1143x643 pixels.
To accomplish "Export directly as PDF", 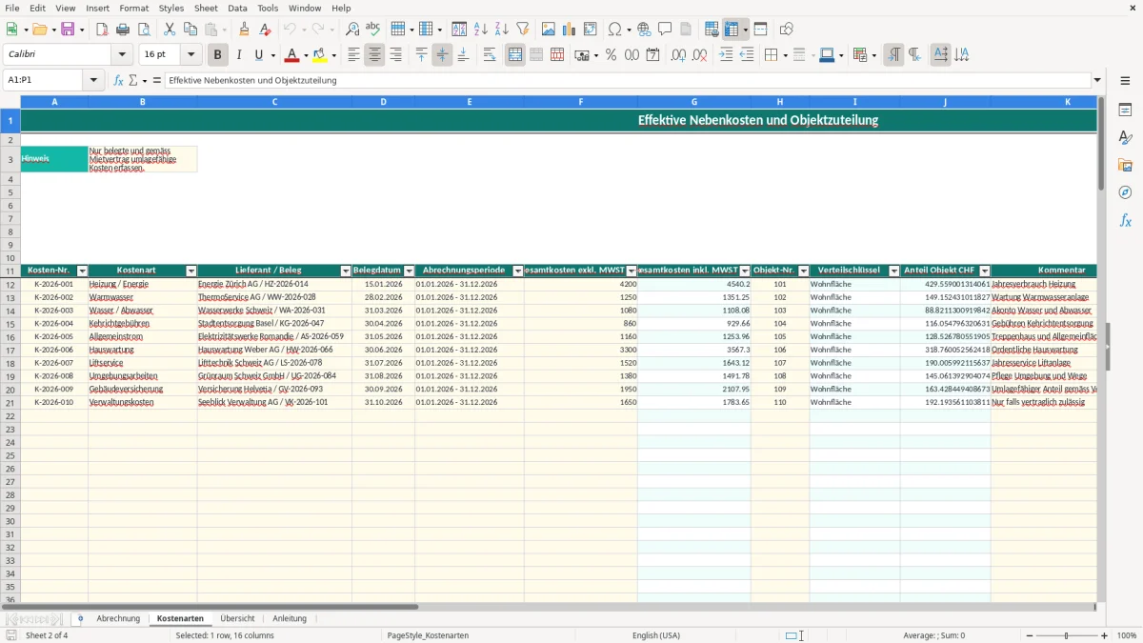I will [x=102, y=30].
